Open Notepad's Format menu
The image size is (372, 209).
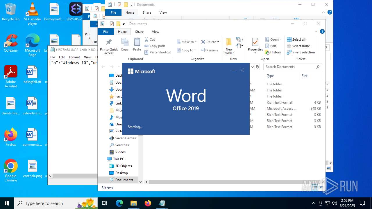coord(74,57)
